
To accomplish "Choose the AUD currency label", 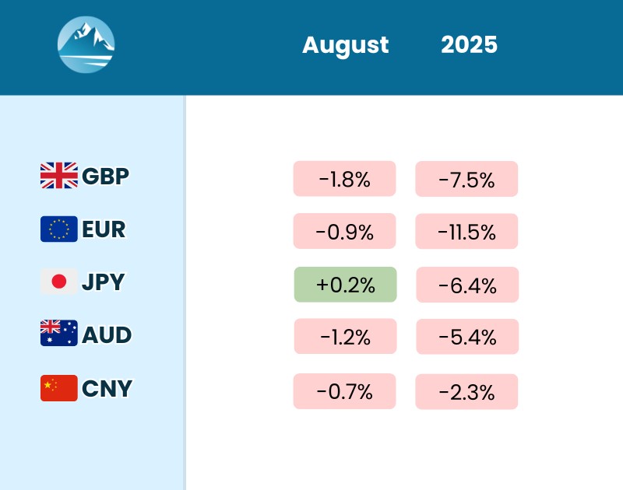I will tap(107, 335).
